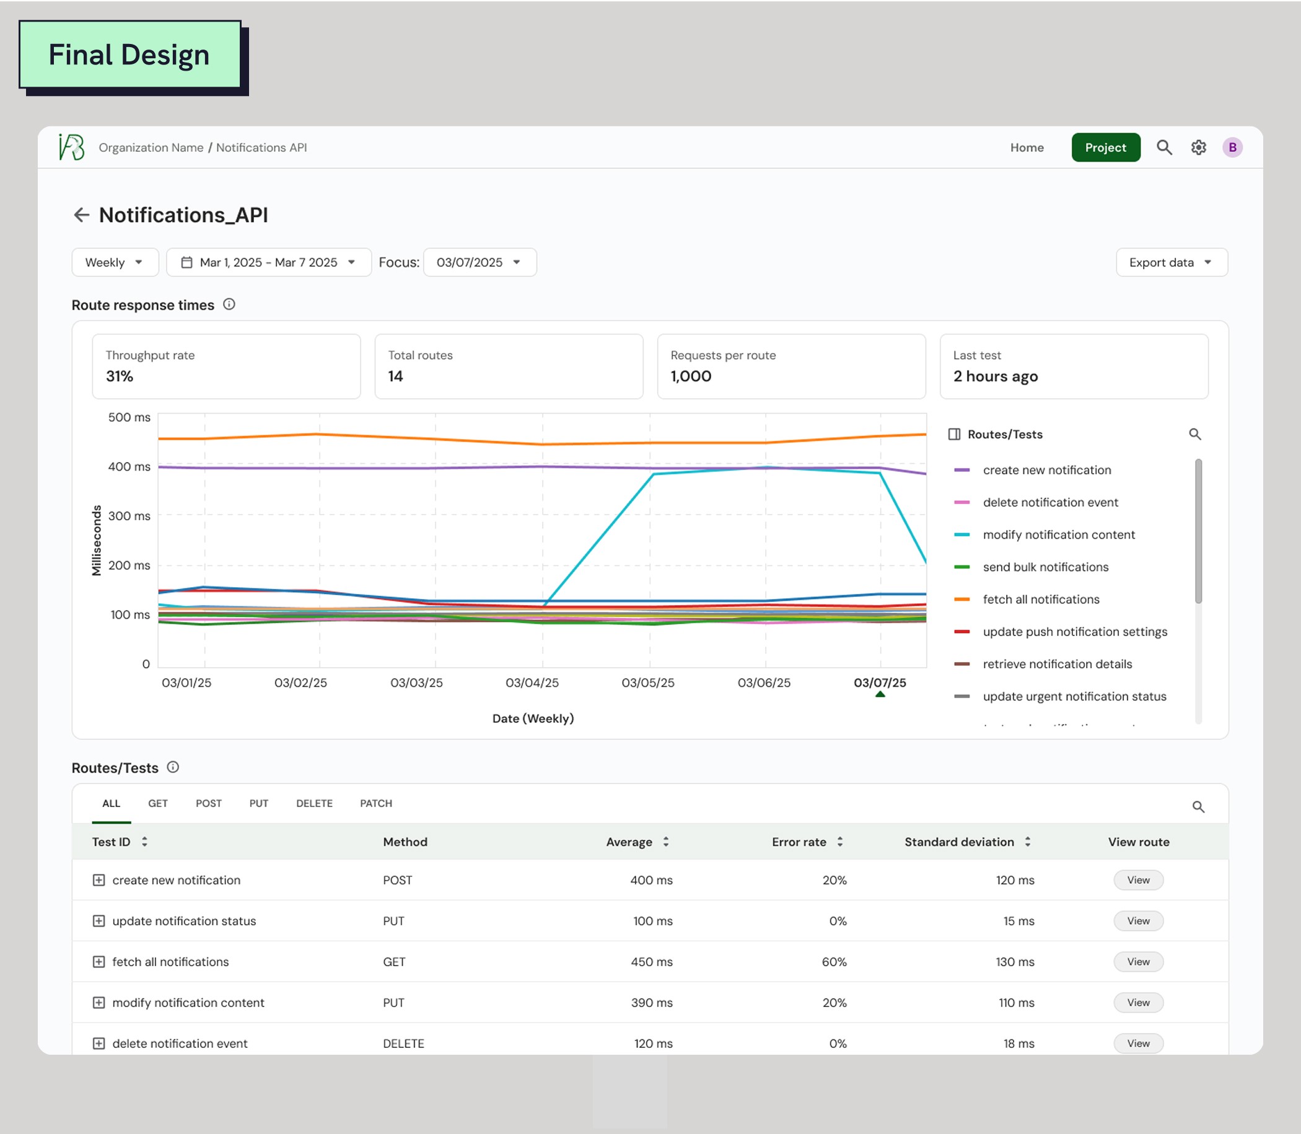Open the header search icon
The image size is (1301, 1134).
(x=1163, y=147)
